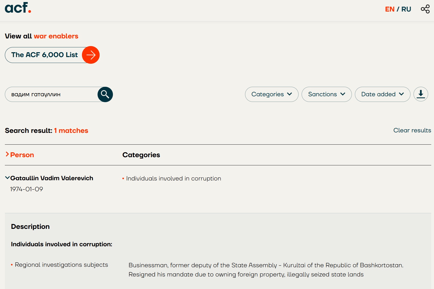
Task: Download the list with the download icon
Action: (421, 94)
